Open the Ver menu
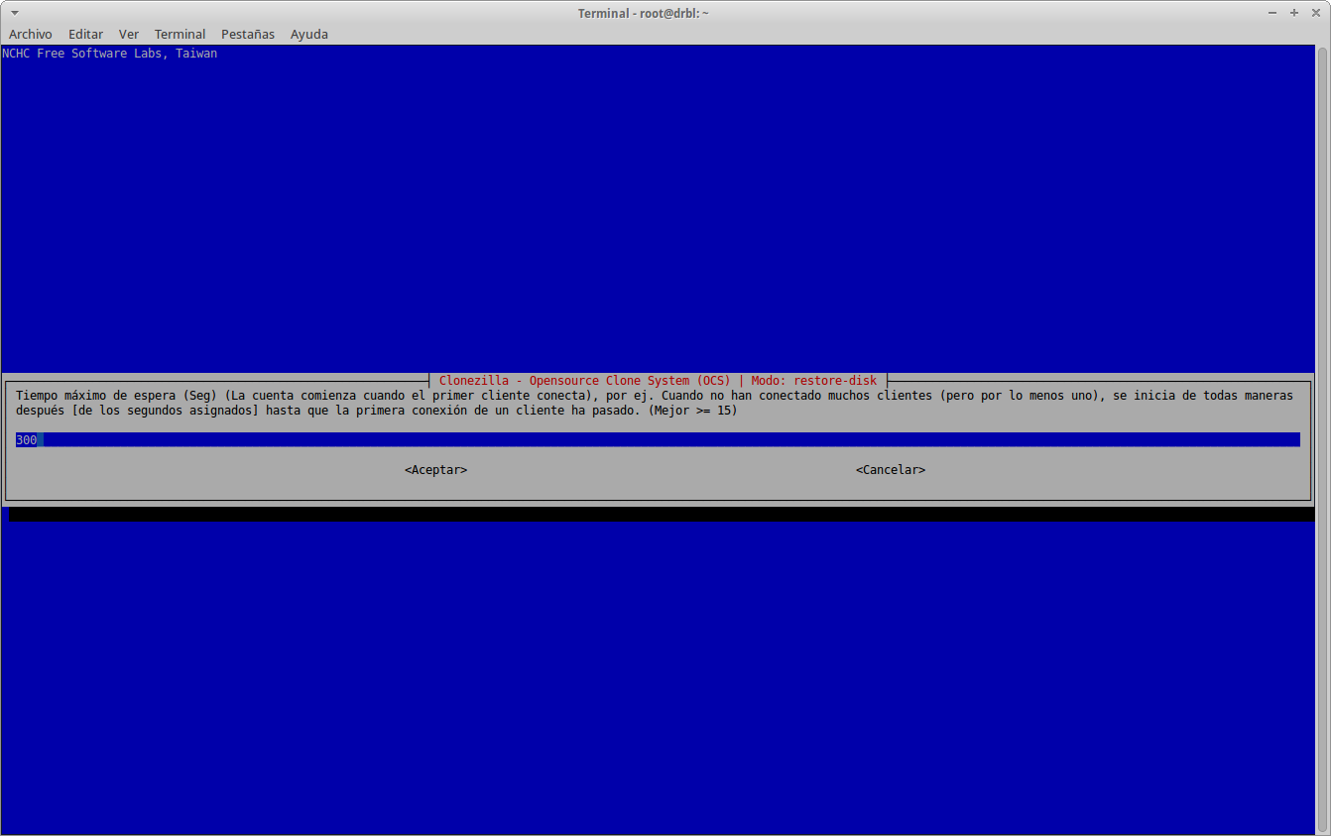This screenshot has height=836, width=1331. pos(129,34)
